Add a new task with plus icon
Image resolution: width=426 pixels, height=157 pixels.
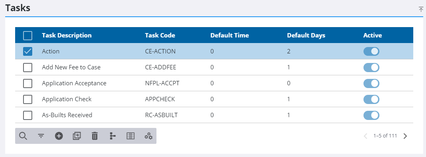pos(59,136)
